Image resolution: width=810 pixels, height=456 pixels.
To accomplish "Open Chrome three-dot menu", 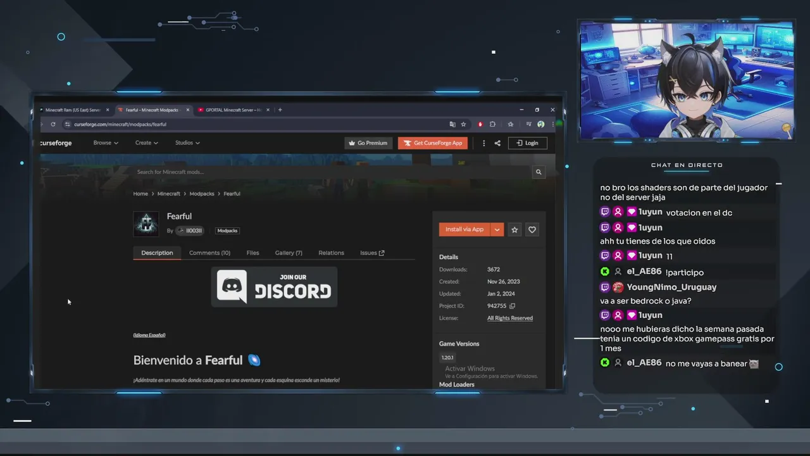I will tap(551, 124).
